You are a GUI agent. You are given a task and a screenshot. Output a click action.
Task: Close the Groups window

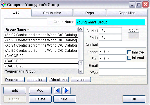click(145, 5)
